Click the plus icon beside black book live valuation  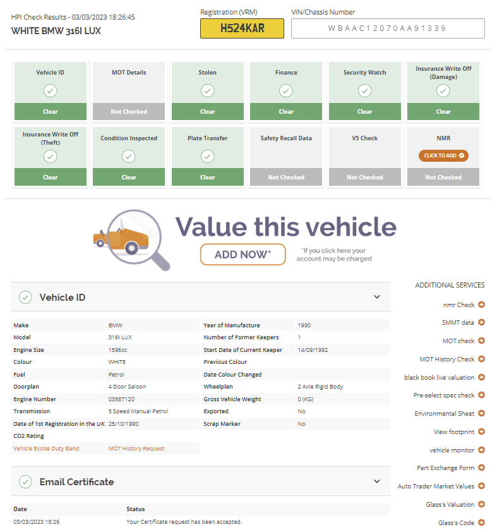click(x=481, y=377)
